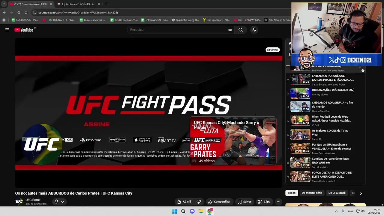The width and height of the screenshot is (384, 216).
Task: Open the Windows Start button
Action: (174, 211)
